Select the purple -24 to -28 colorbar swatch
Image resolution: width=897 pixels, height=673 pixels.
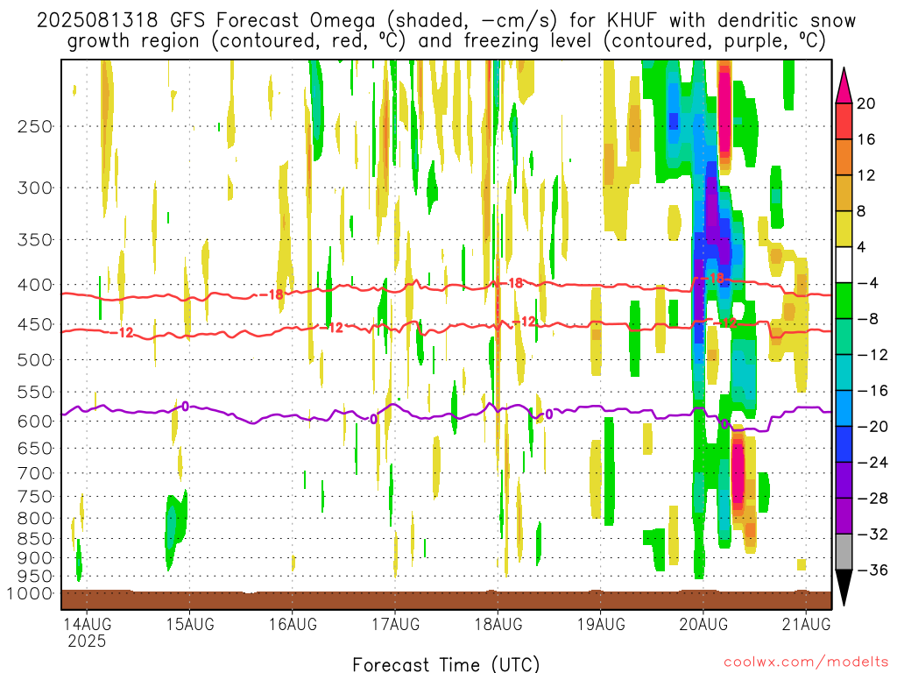click(844, 480)
